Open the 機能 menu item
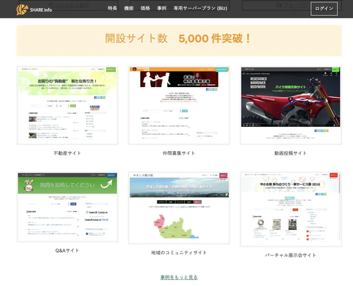This screenshot has width=353, height=286. coord(129,8)
